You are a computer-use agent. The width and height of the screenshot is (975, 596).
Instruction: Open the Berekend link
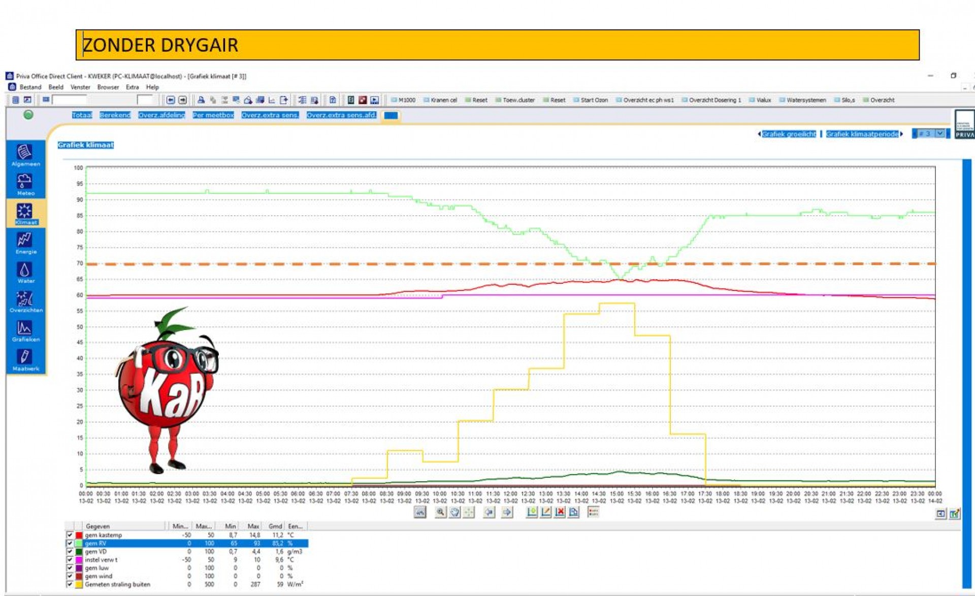pos(115,115)
